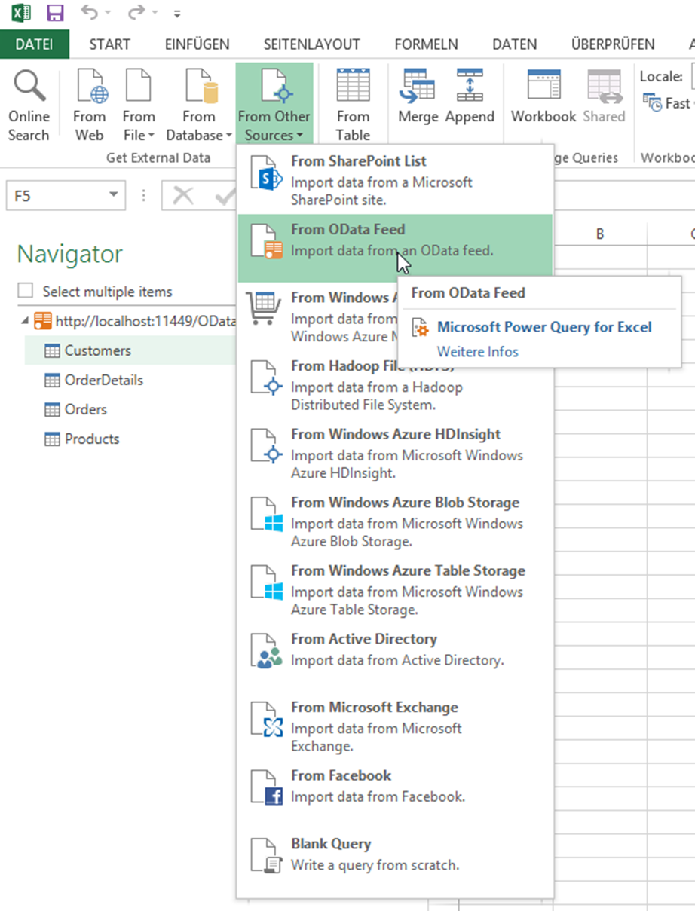Choose From OData Feed menu item
The height and width of the screenshot is (911, 695).
point(395,249)
